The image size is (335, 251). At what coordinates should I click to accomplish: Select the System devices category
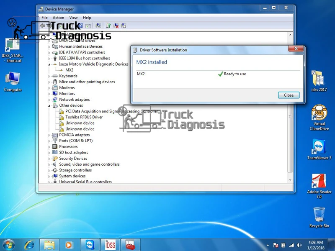click(72, 176)
